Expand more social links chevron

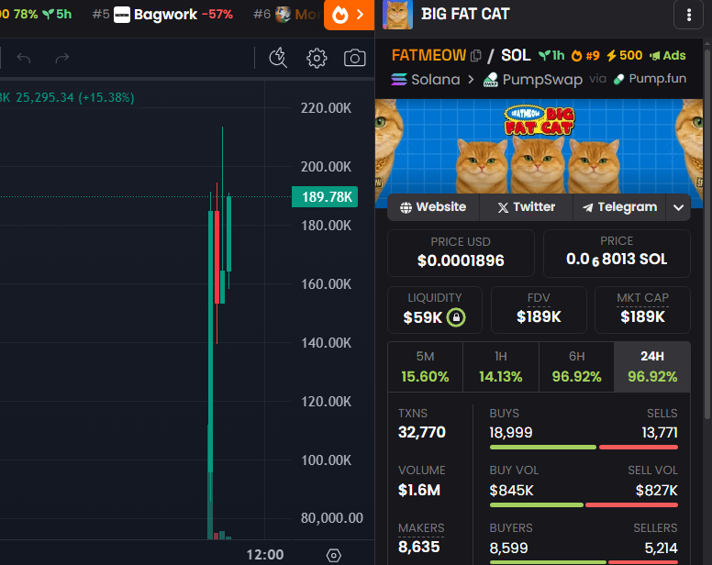[678, 207]
